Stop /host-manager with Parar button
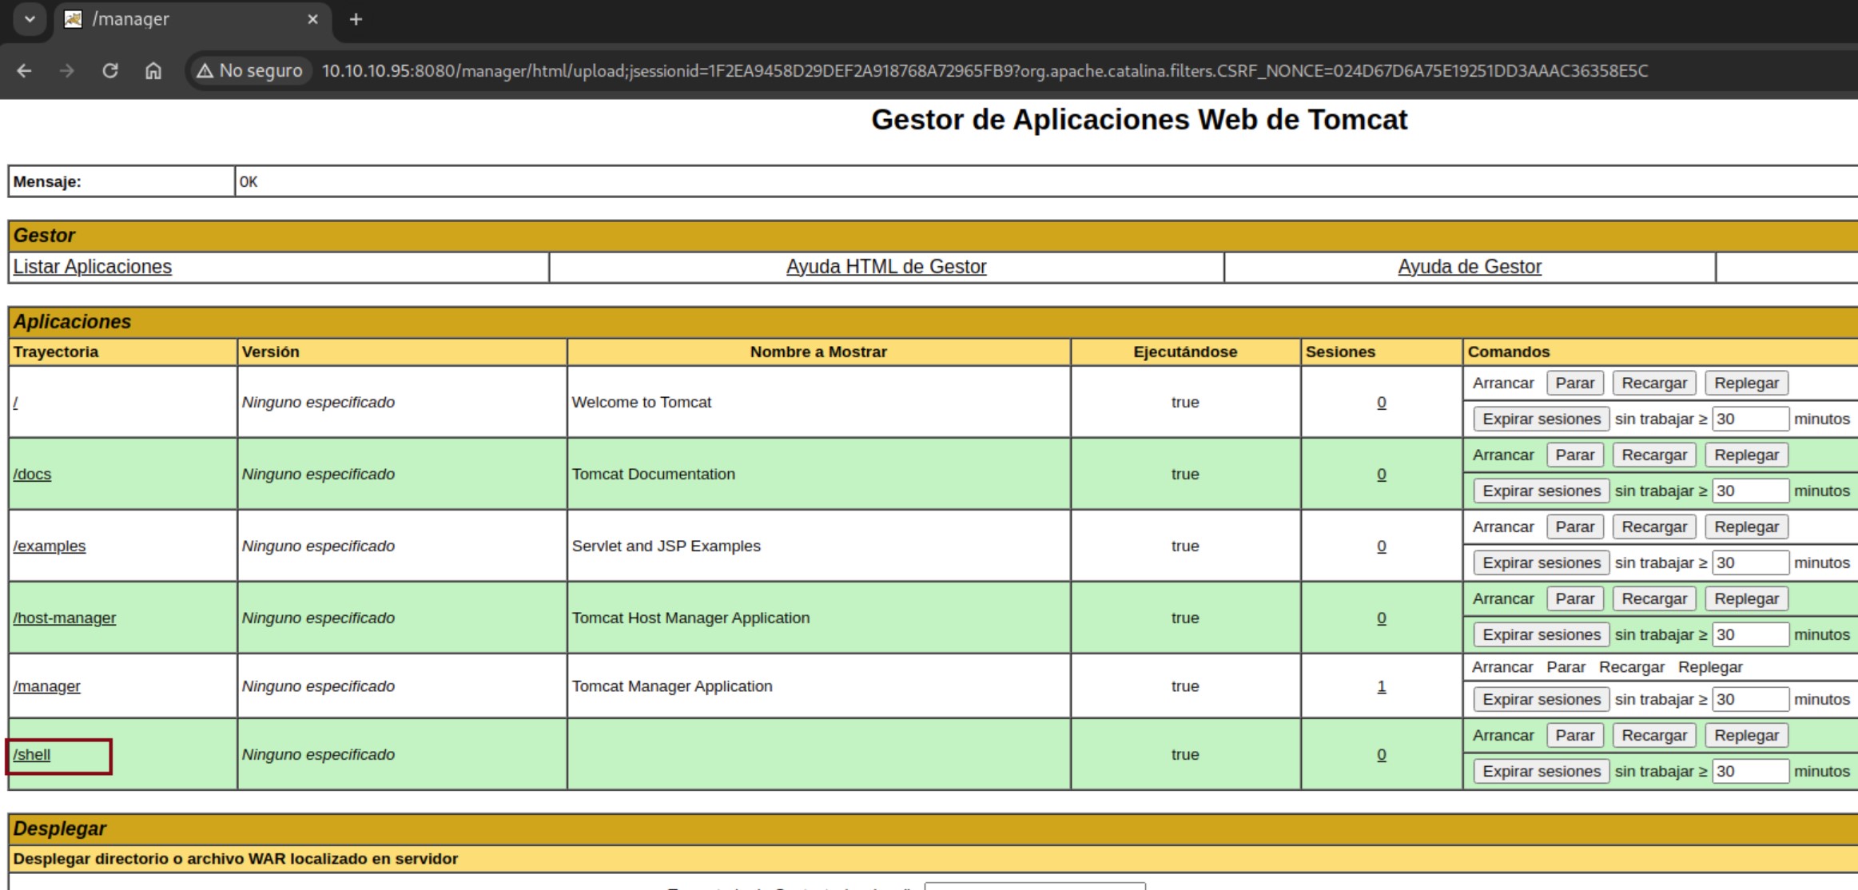Screen dimensions: 1858x890 pos(1575,599)
